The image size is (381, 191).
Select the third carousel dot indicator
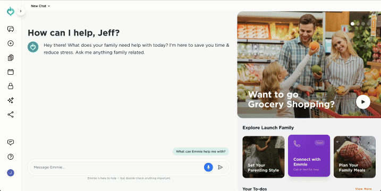pyautogui.click(x=363, y=23)
